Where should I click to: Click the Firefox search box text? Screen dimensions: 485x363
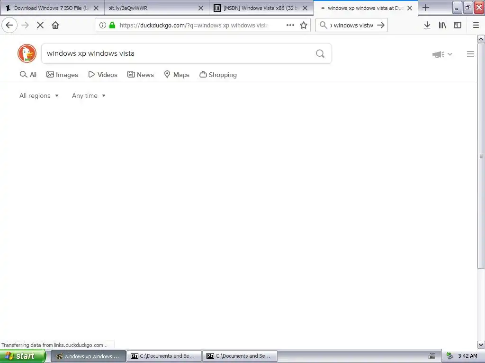click(352, 26)
